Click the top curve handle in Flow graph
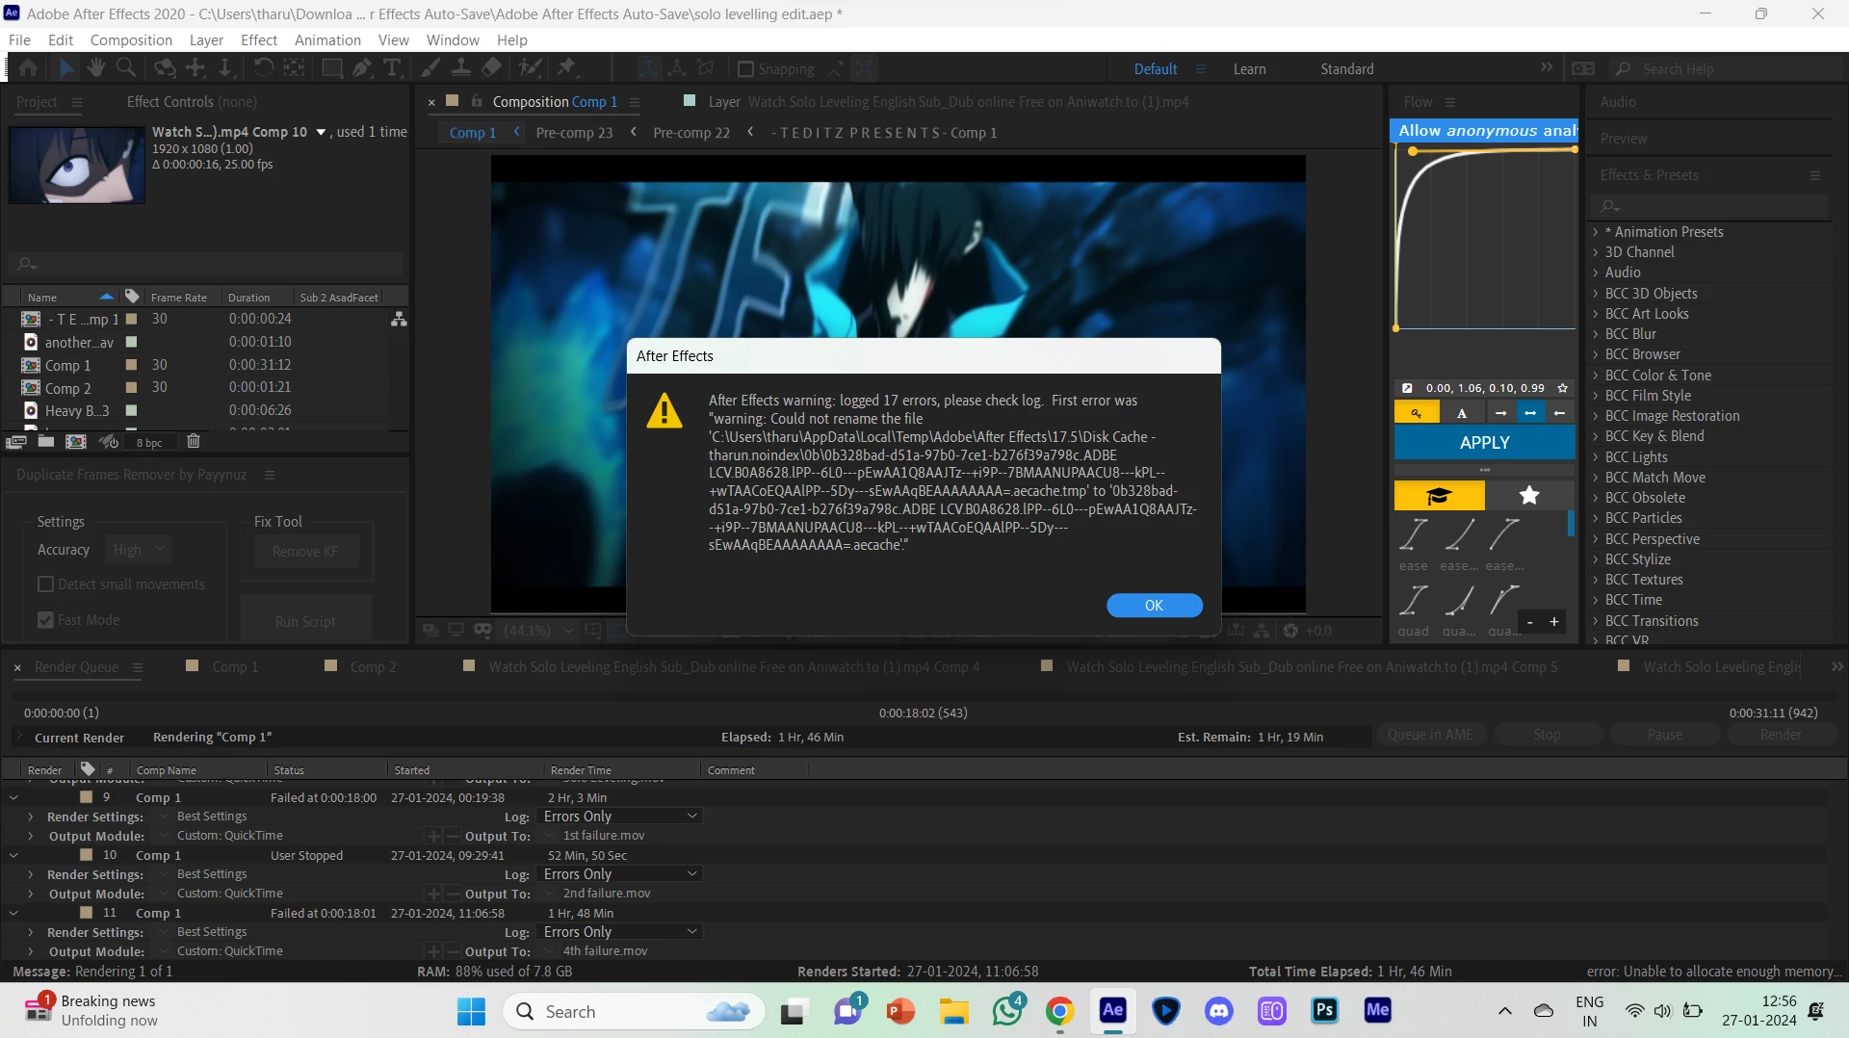This screenshot has height=1038, width=1849. pos(1412,151)
